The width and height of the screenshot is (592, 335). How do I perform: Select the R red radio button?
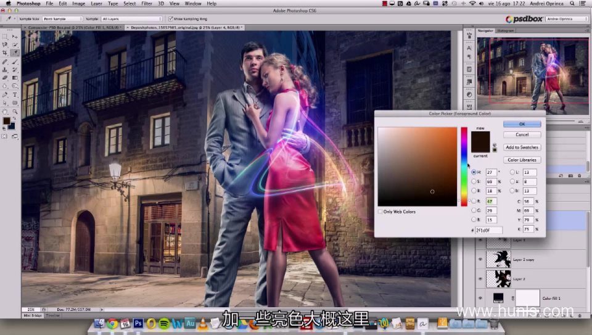474,201
